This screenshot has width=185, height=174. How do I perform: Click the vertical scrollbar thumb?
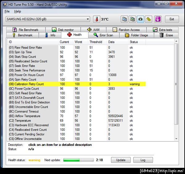click(x=176, y=84)
